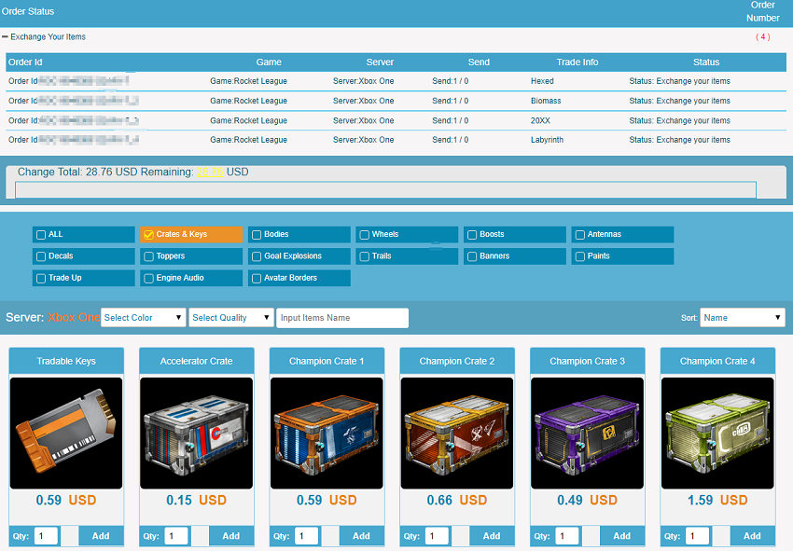Click the Game column header
Screen dimensions: 793x551
[269, 62]
